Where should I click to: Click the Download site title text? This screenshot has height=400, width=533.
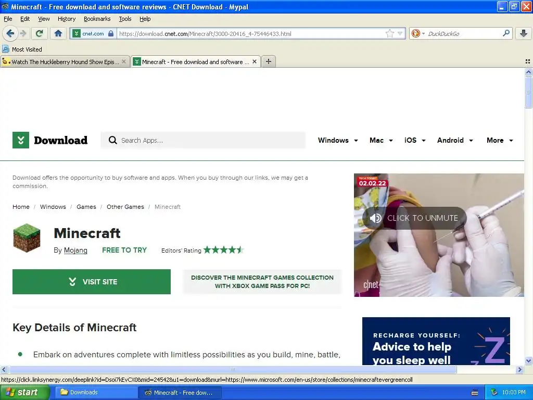coord(60,140)
